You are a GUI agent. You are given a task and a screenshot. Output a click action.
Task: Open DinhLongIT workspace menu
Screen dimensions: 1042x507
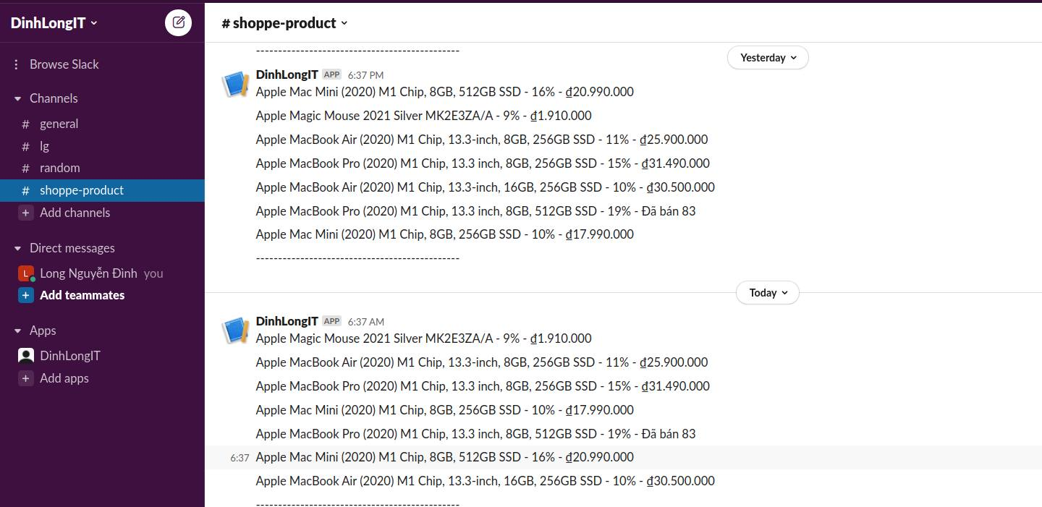pyautogui.click(x=54, y=23)
